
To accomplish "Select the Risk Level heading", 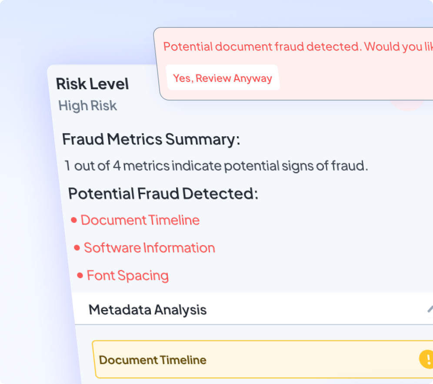I will pos(93,84).
